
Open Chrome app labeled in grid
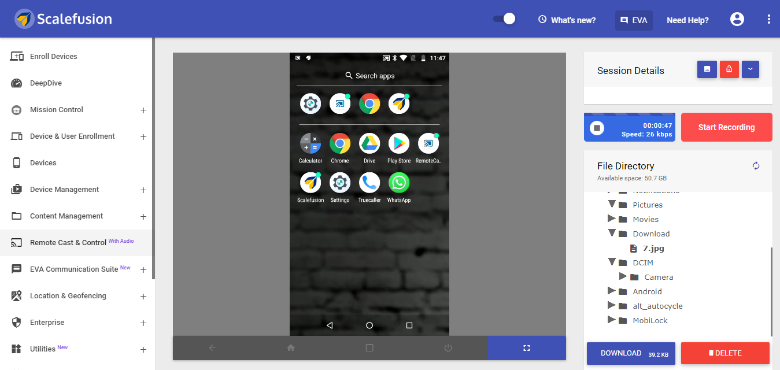pos(340,149)
